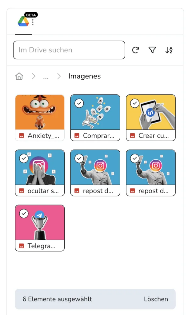Deselect the Crear cu... image checkmark
Viewport: 192px width, 315px height.
pos(134,103)
